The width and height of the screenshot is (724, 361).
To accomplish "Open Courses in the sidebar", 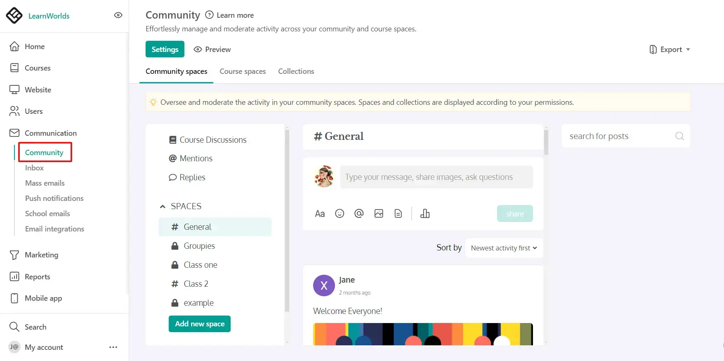I will click(x=38, y=68).
